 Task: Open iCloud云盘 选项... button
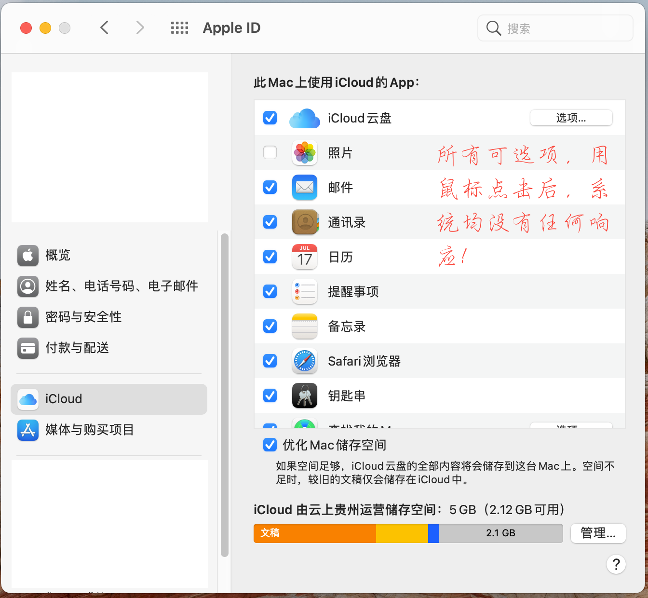coord(571,118)
